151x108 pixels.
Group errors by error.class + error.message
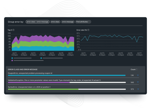[37, 22]
